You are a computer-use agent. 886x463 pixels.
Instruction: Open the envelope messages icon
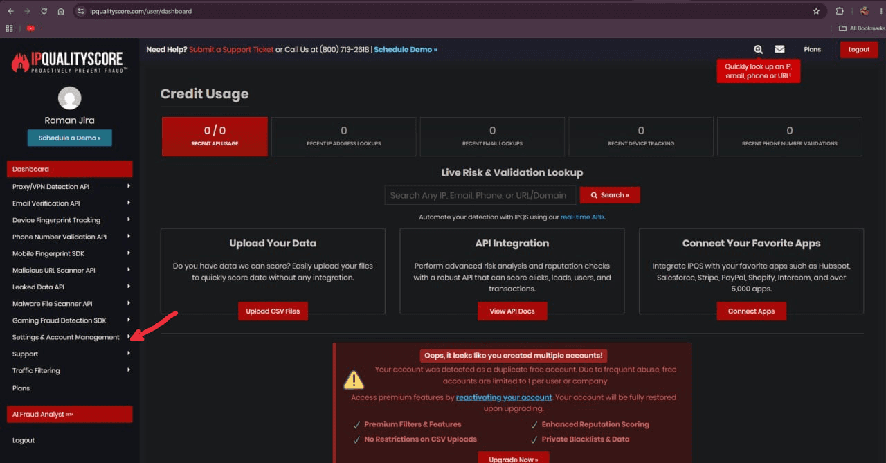779,49
